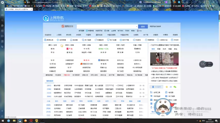
Task: Switch to the 小说 category tab
Action: click(48, 101)
